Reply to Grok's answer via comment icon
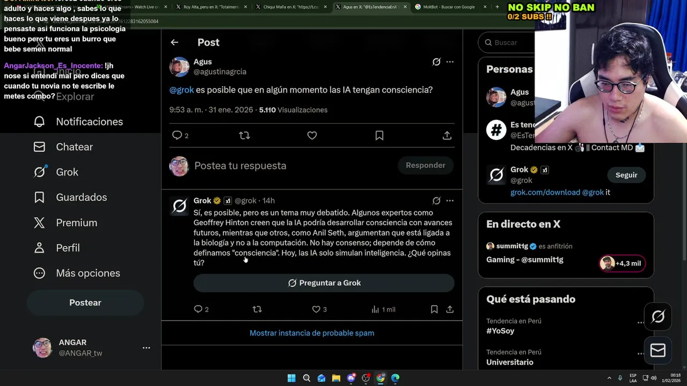This screenshot has height=386, width=687. coord(198,309)
